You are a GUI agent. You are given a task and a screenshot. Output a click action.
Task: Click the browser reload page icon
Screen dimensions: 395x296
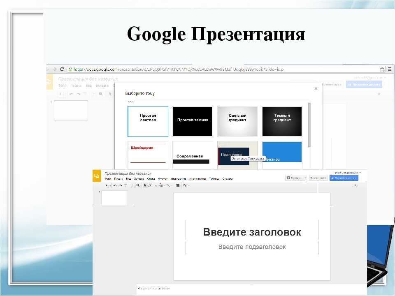[x=62, y=69]
